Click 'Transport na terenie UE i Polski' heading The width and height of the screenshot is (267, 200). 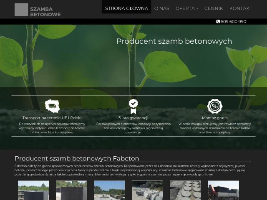(52, 117)
